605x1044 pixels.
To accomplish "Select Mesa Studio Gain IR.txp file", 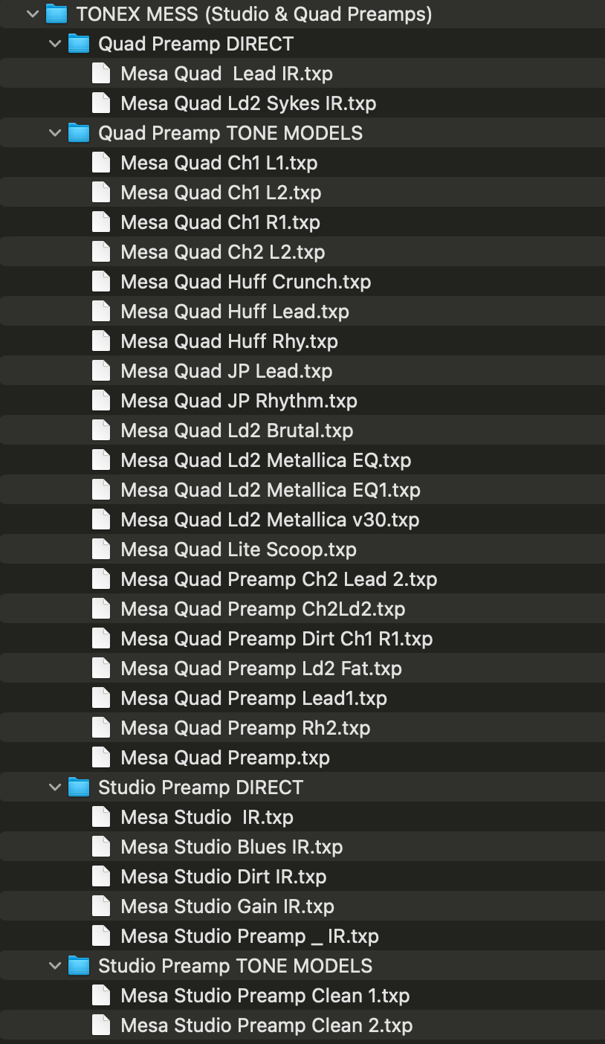I will [x=227, y=906].
